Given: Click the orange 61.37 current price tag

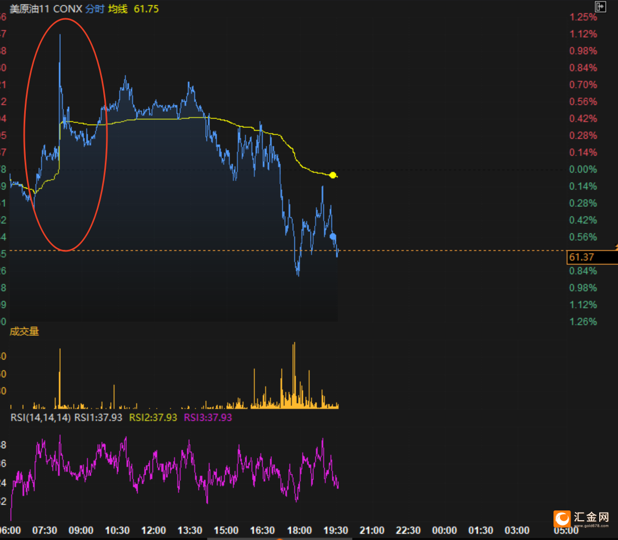Looking at the screenshot, I should click(x=592, y=257).
